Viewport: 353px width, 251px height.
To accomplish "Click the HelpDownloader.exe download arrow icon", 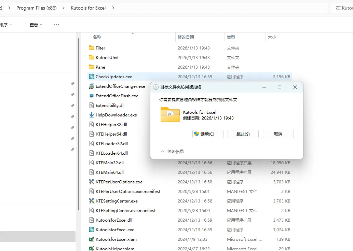I will click(x=91, y=115).
